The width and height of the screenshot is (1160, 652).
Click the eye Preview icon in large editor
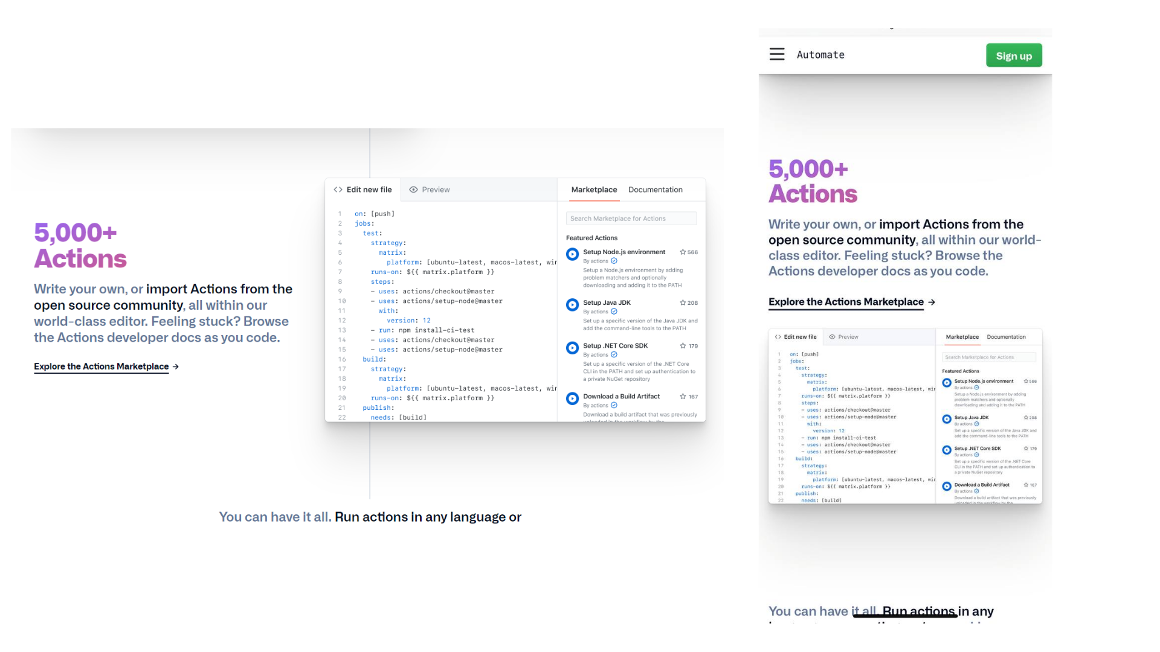pos(413,190)
